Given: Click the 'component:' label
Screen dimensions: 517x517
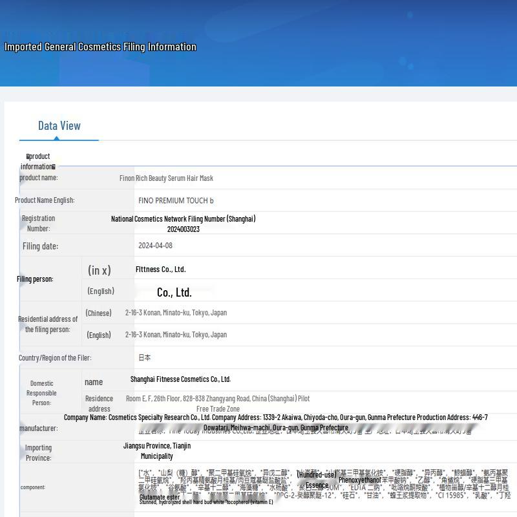Looking at the screenshot, I should (x=33, y=487).
